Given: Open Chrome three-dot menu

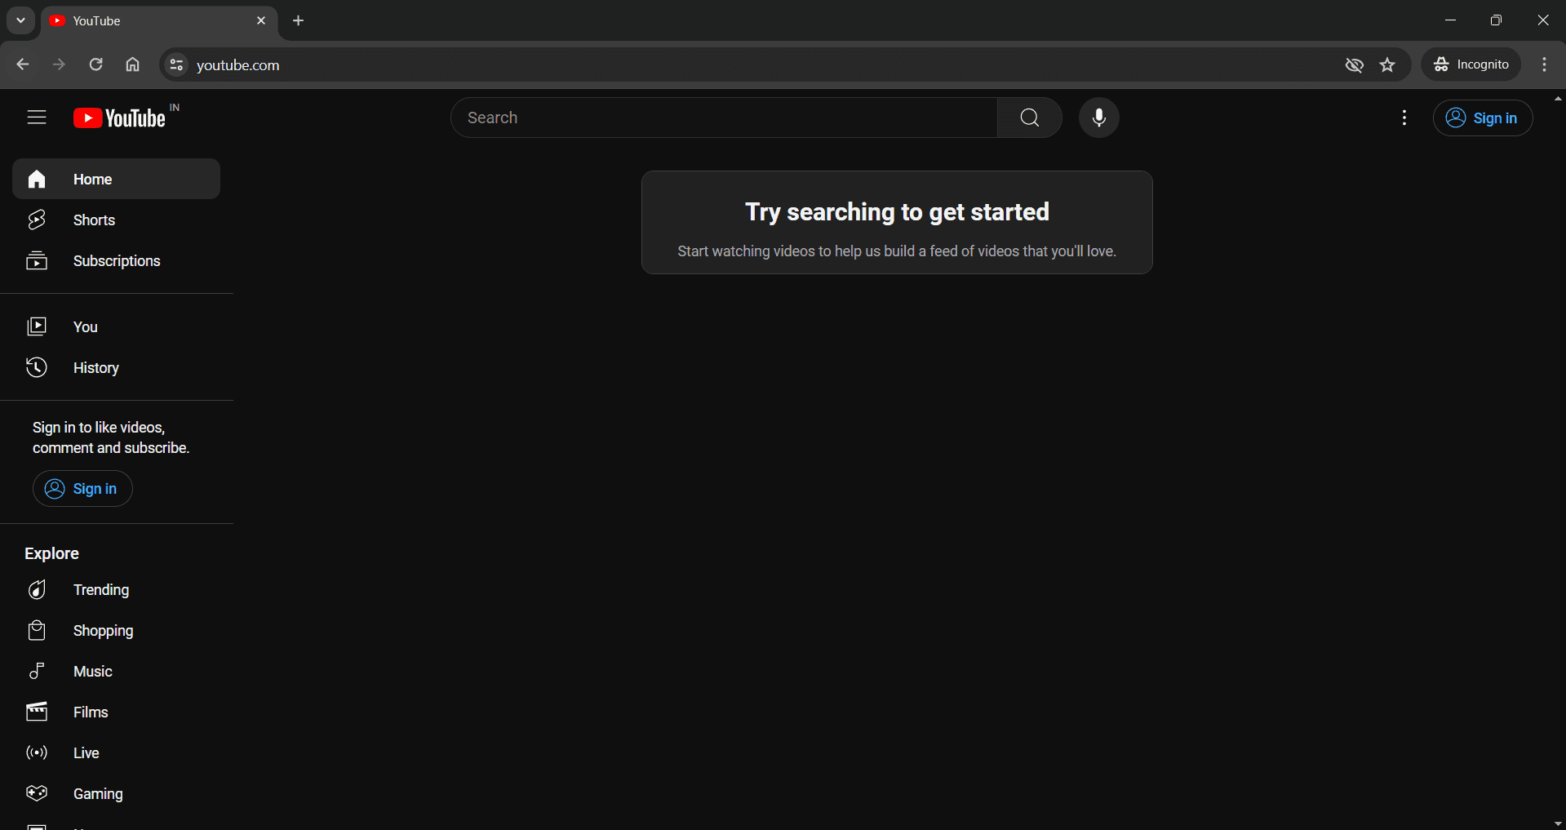Looking at the screenshot, I should [x=1544, y=64].
